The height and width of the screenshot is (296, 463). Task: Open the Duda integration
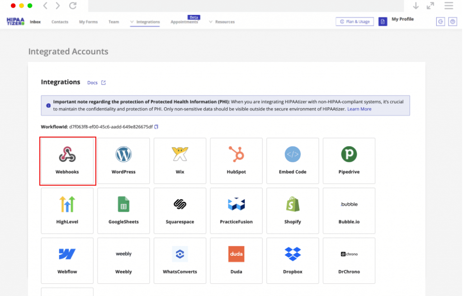[236, 261]
